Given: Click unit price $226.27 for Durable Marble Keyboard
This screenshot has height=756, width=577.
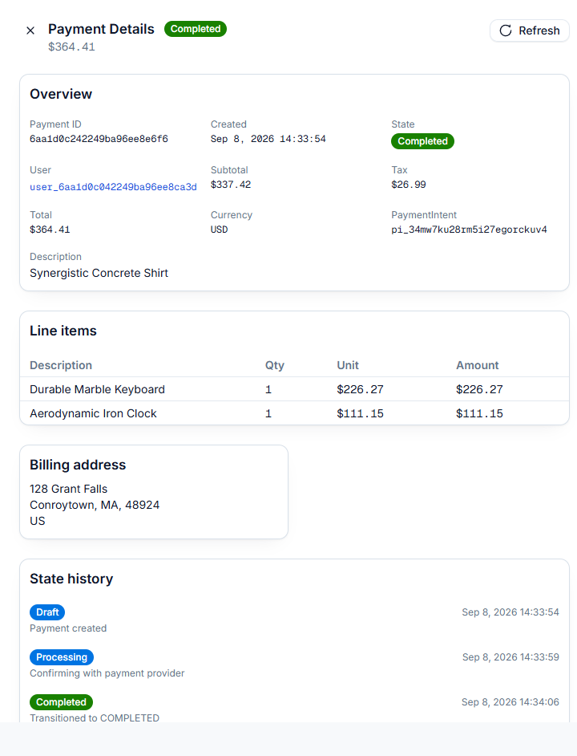Looking at the screenshot, I should tap(361, 389).
